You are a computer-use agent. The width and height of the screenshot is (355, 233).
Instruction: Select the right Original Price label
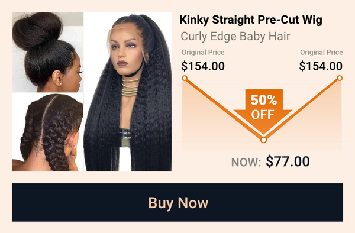pos(321,53)
